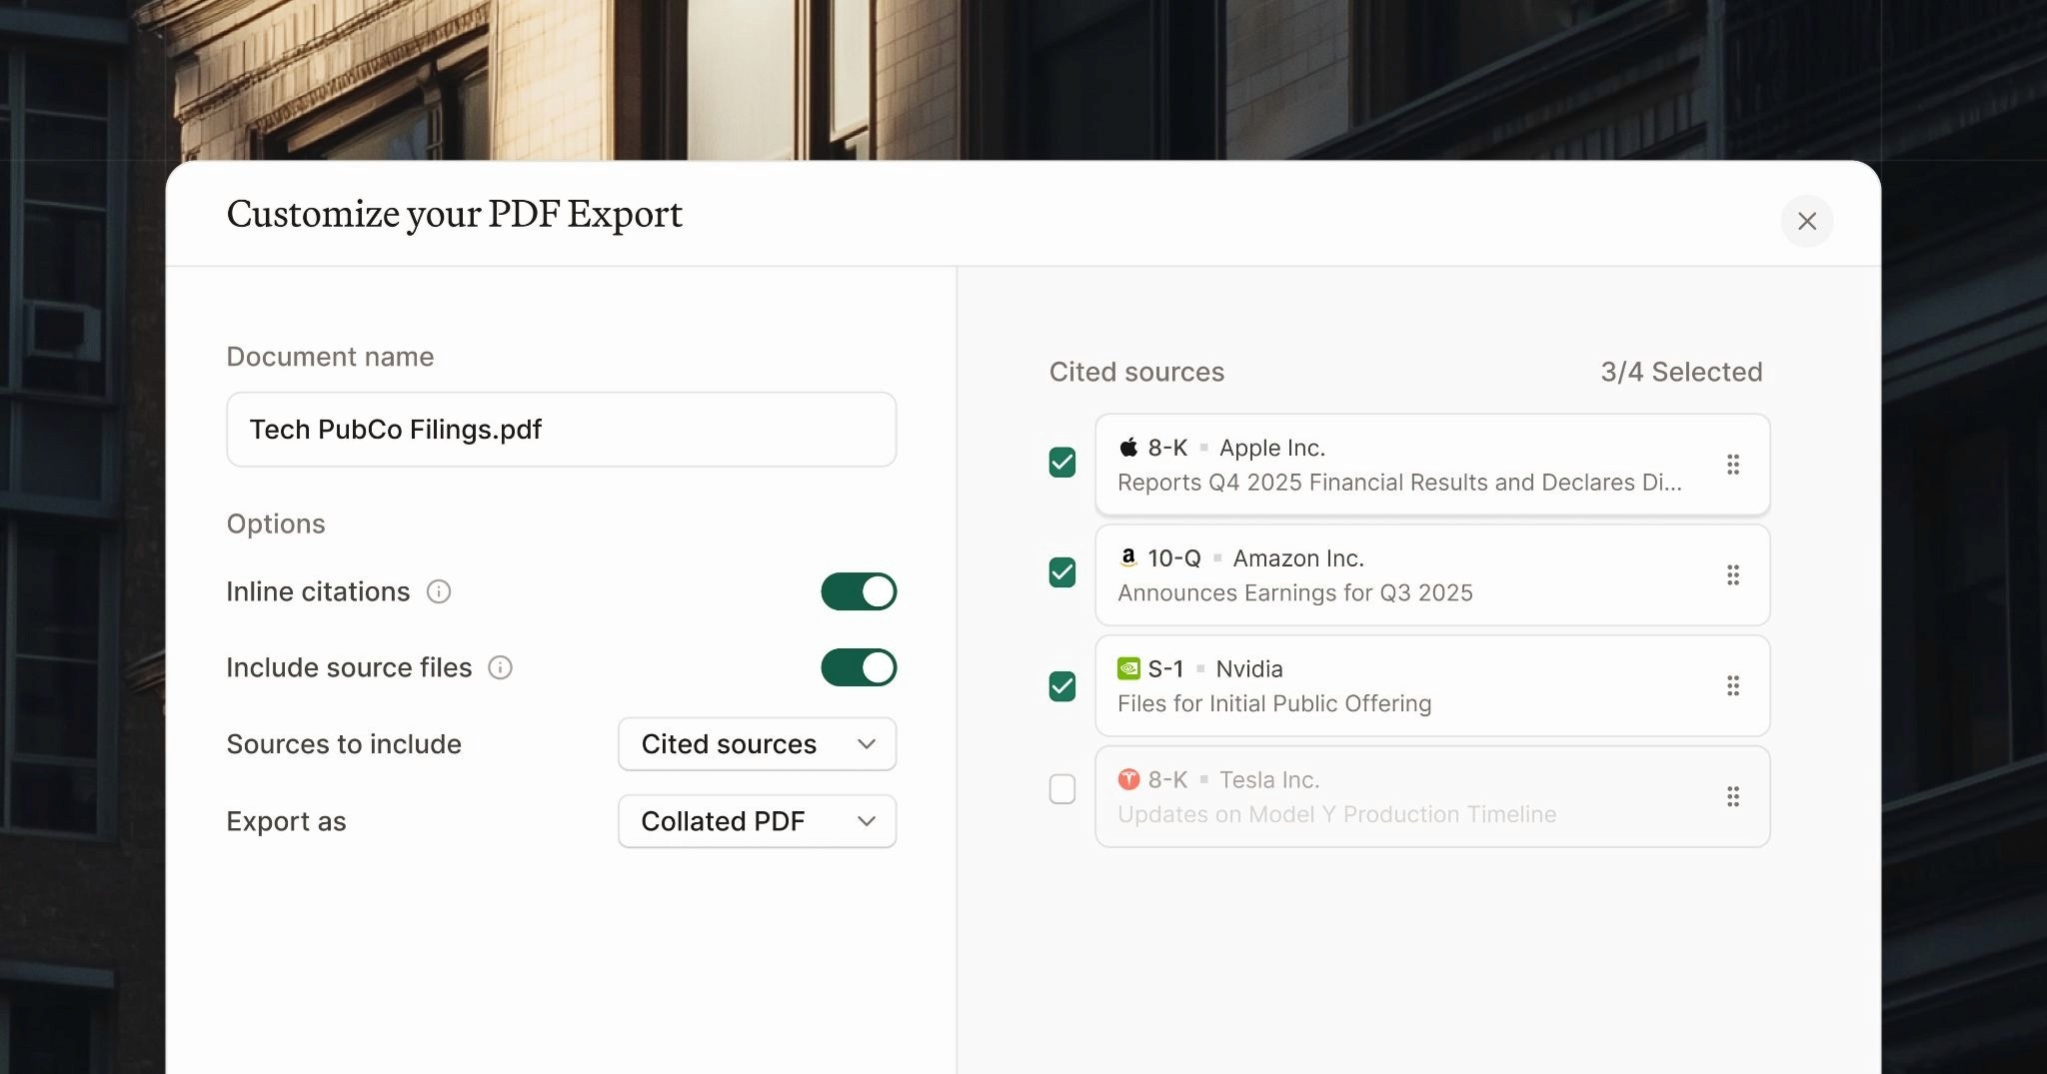
Task: Click 'Reports Q4 2025 Financial Results' text
Action: click(1302, 483)
